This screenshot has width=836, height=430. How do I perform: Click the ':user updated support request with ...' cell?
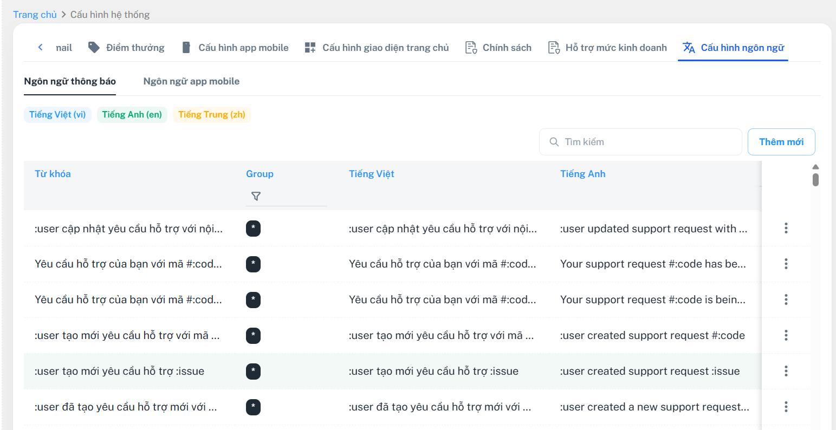pyautogui.click(x=653, y=229)
